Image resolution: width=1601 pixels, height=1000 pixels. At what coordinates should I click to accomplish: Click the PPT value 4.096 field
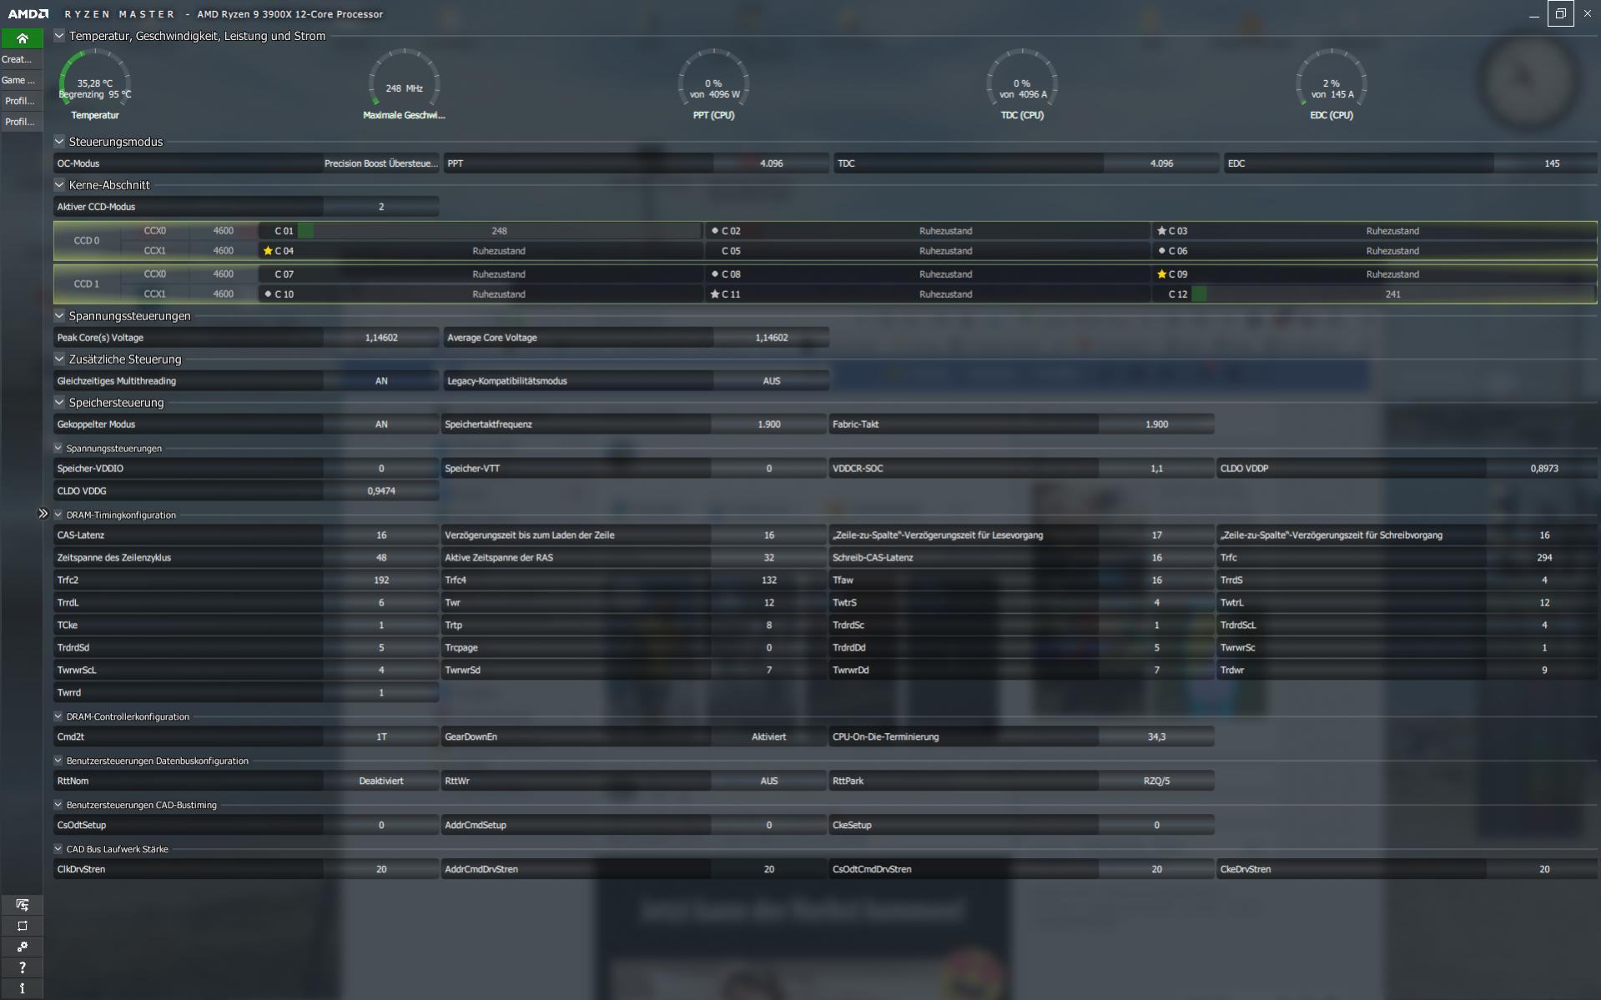tap(772, 163)
